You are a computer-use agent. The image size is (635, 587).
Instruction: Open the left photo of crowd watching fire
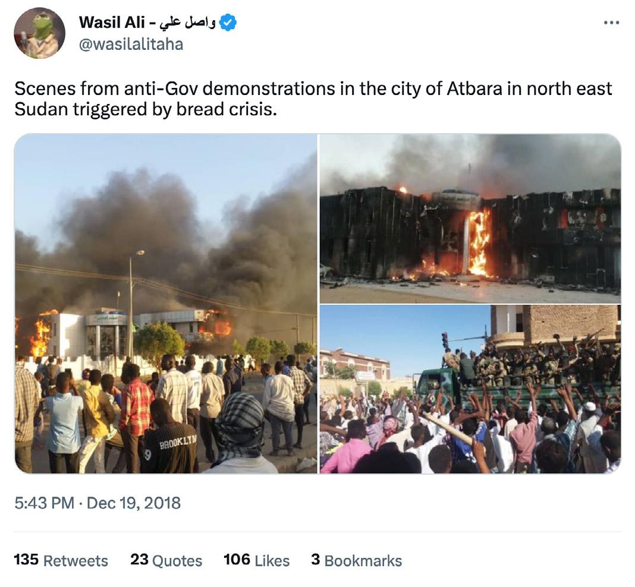166,304
